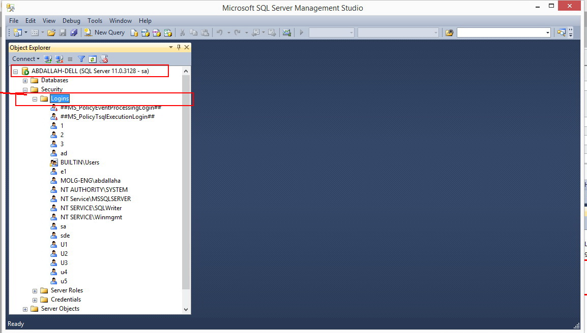Screen dimensions: 587x333
Task: Click the Navigate Backward icon
Action: [x=256, y=32]
